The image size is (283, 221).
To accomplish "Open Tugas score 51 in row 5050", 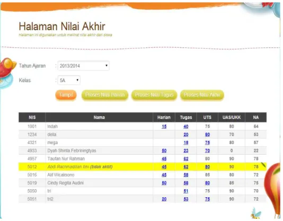I will pyautogui.click(x=186, y=191).
